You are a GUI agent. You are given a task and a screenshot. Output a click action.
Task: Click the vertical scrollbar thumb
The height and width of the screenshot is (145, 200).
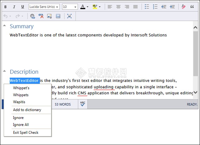click(x=195, y=54)
